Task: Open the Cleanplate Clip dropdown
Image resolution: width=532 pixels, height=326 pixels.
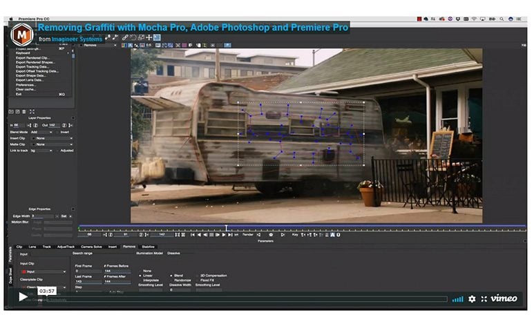Action: (44, 287)
